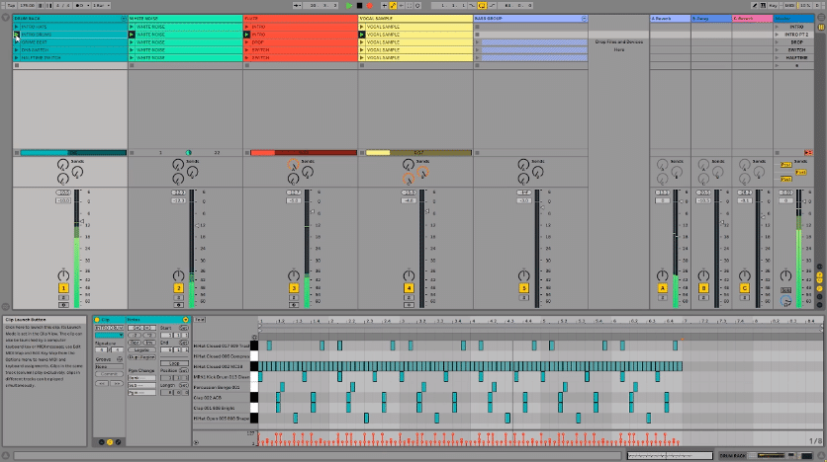Open the clip color dropdown in Clip box
Screen dimensions: 827x462
[x=109, y=336]
